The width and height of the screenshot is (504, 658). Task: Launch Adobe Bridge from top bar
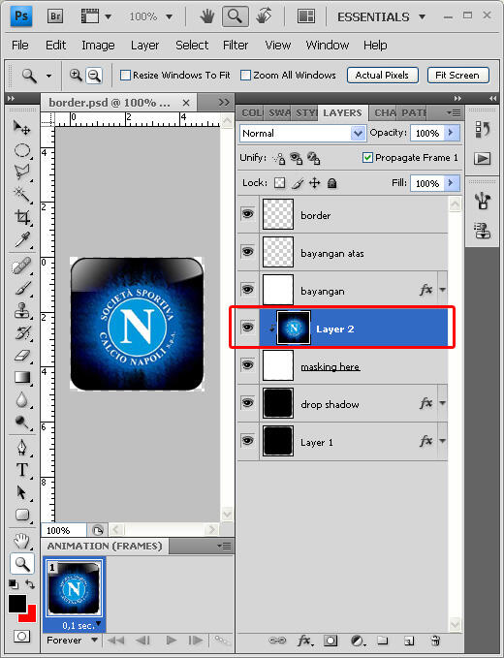55,16
